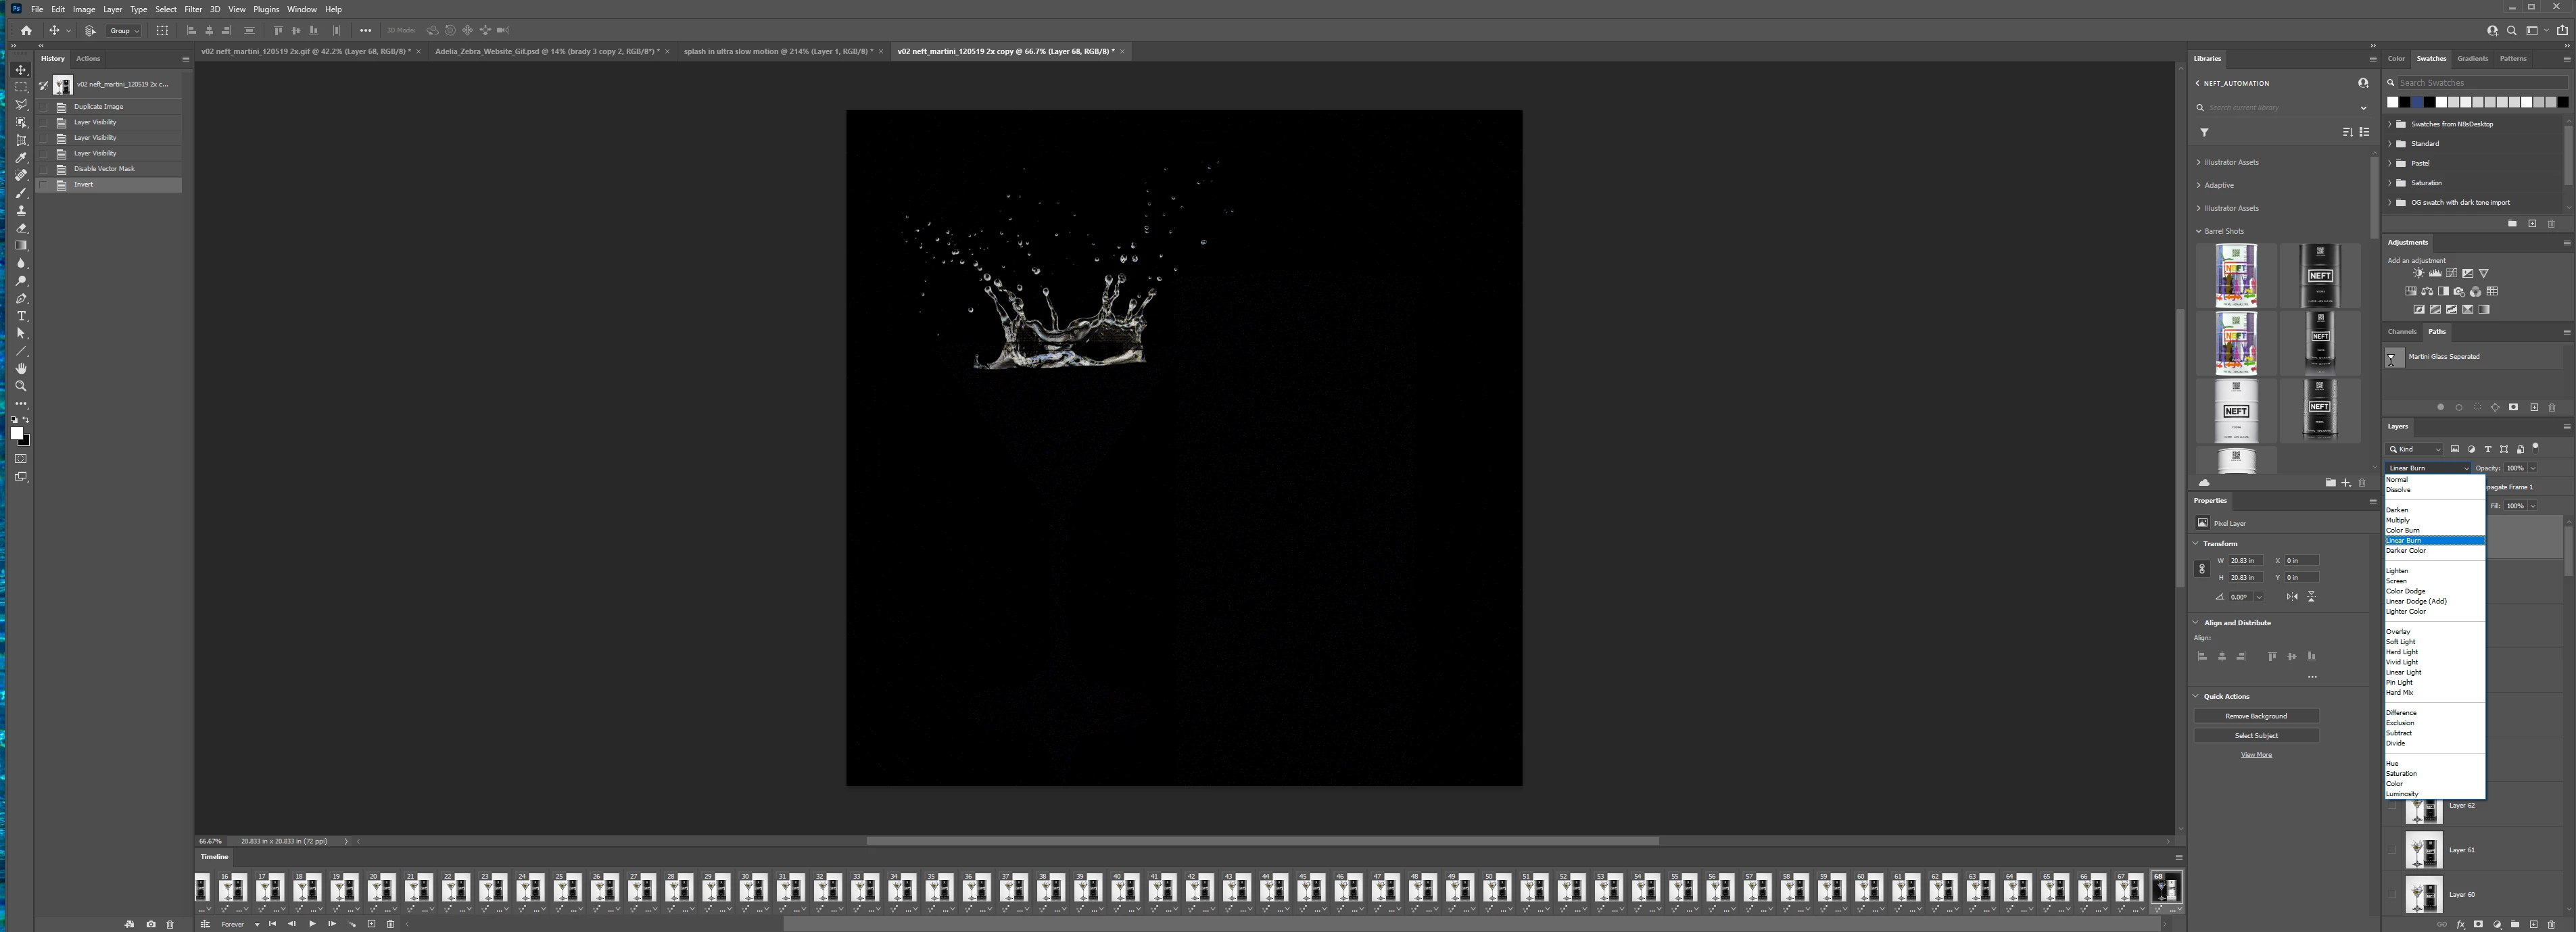Toggle visibility of Layer 62
Viewport: 2576px width, 932px height.
(x=2393, y=806)
